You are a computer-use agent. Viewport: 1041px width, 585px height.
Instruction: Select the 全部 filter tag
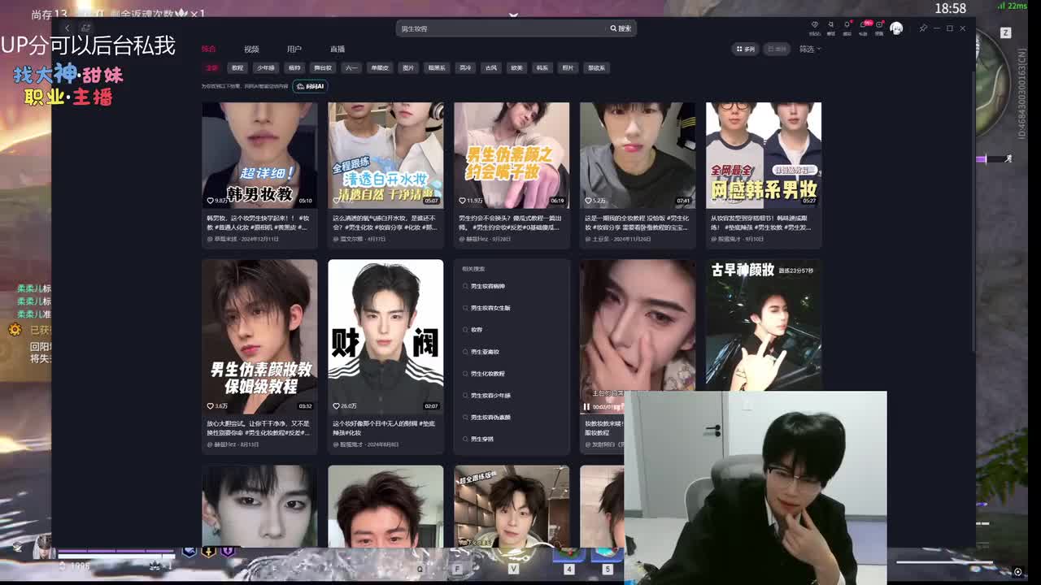211,68
